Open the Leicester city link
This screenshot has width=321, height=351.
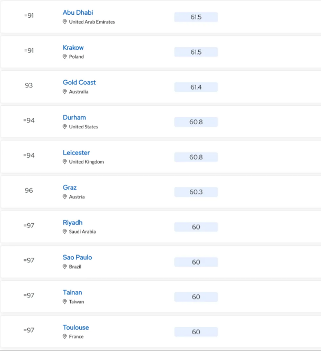point(76,152)
